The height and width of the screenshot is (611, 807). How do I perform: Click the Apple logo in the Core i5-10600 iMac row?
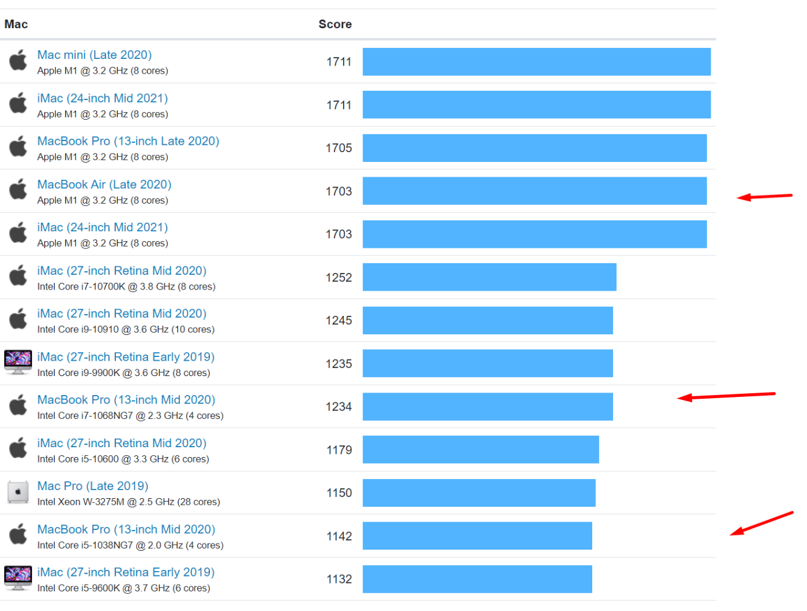[18, 448]
